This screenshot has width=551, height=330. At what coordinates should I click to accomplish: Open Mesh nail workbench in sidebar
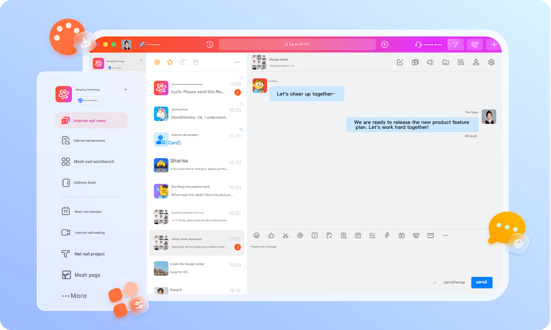(x=94, y=161)
